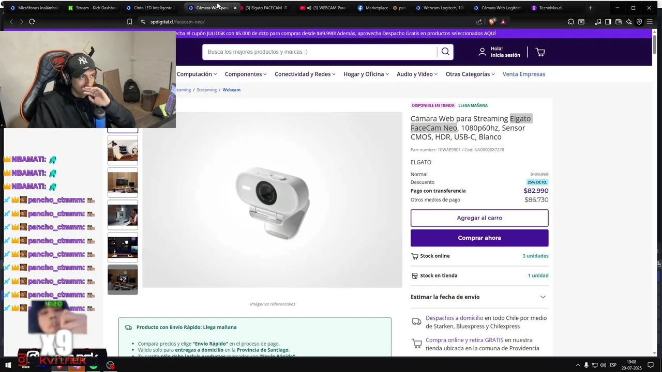Expand the Hogar y Oficina menu
The width and height of the screenshot is (662, 372).
366,74
